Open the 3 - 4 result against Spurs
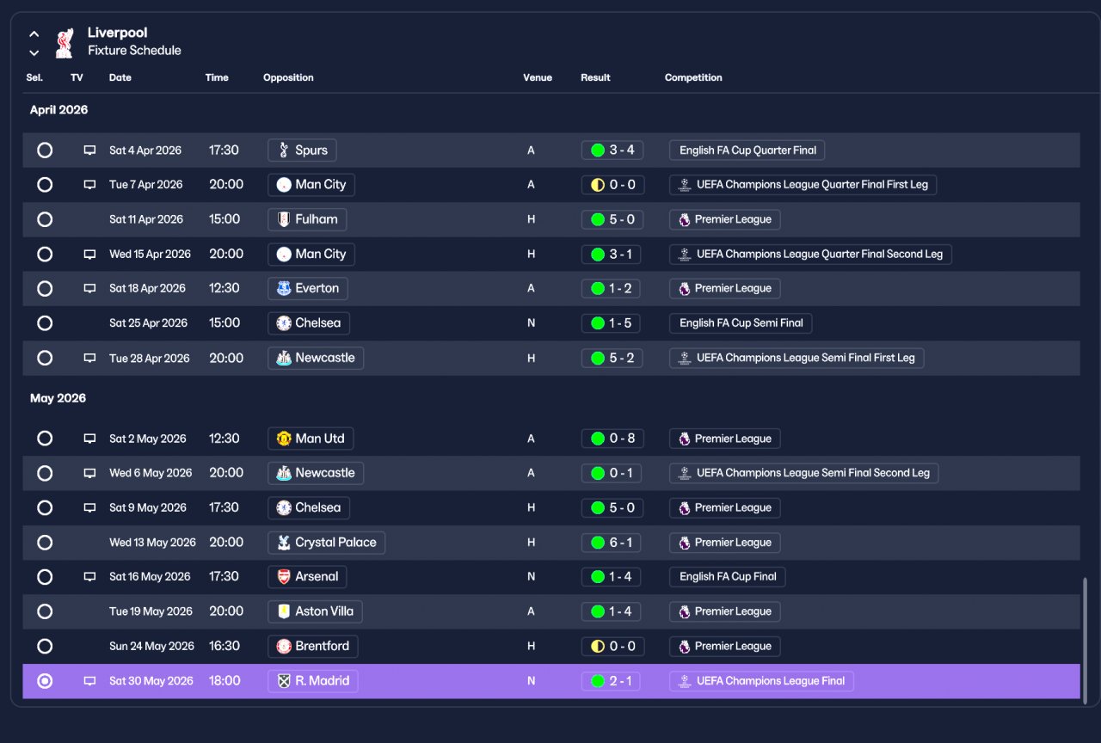Viewport: 1101px width, 743px height. [x=612, y=150]
